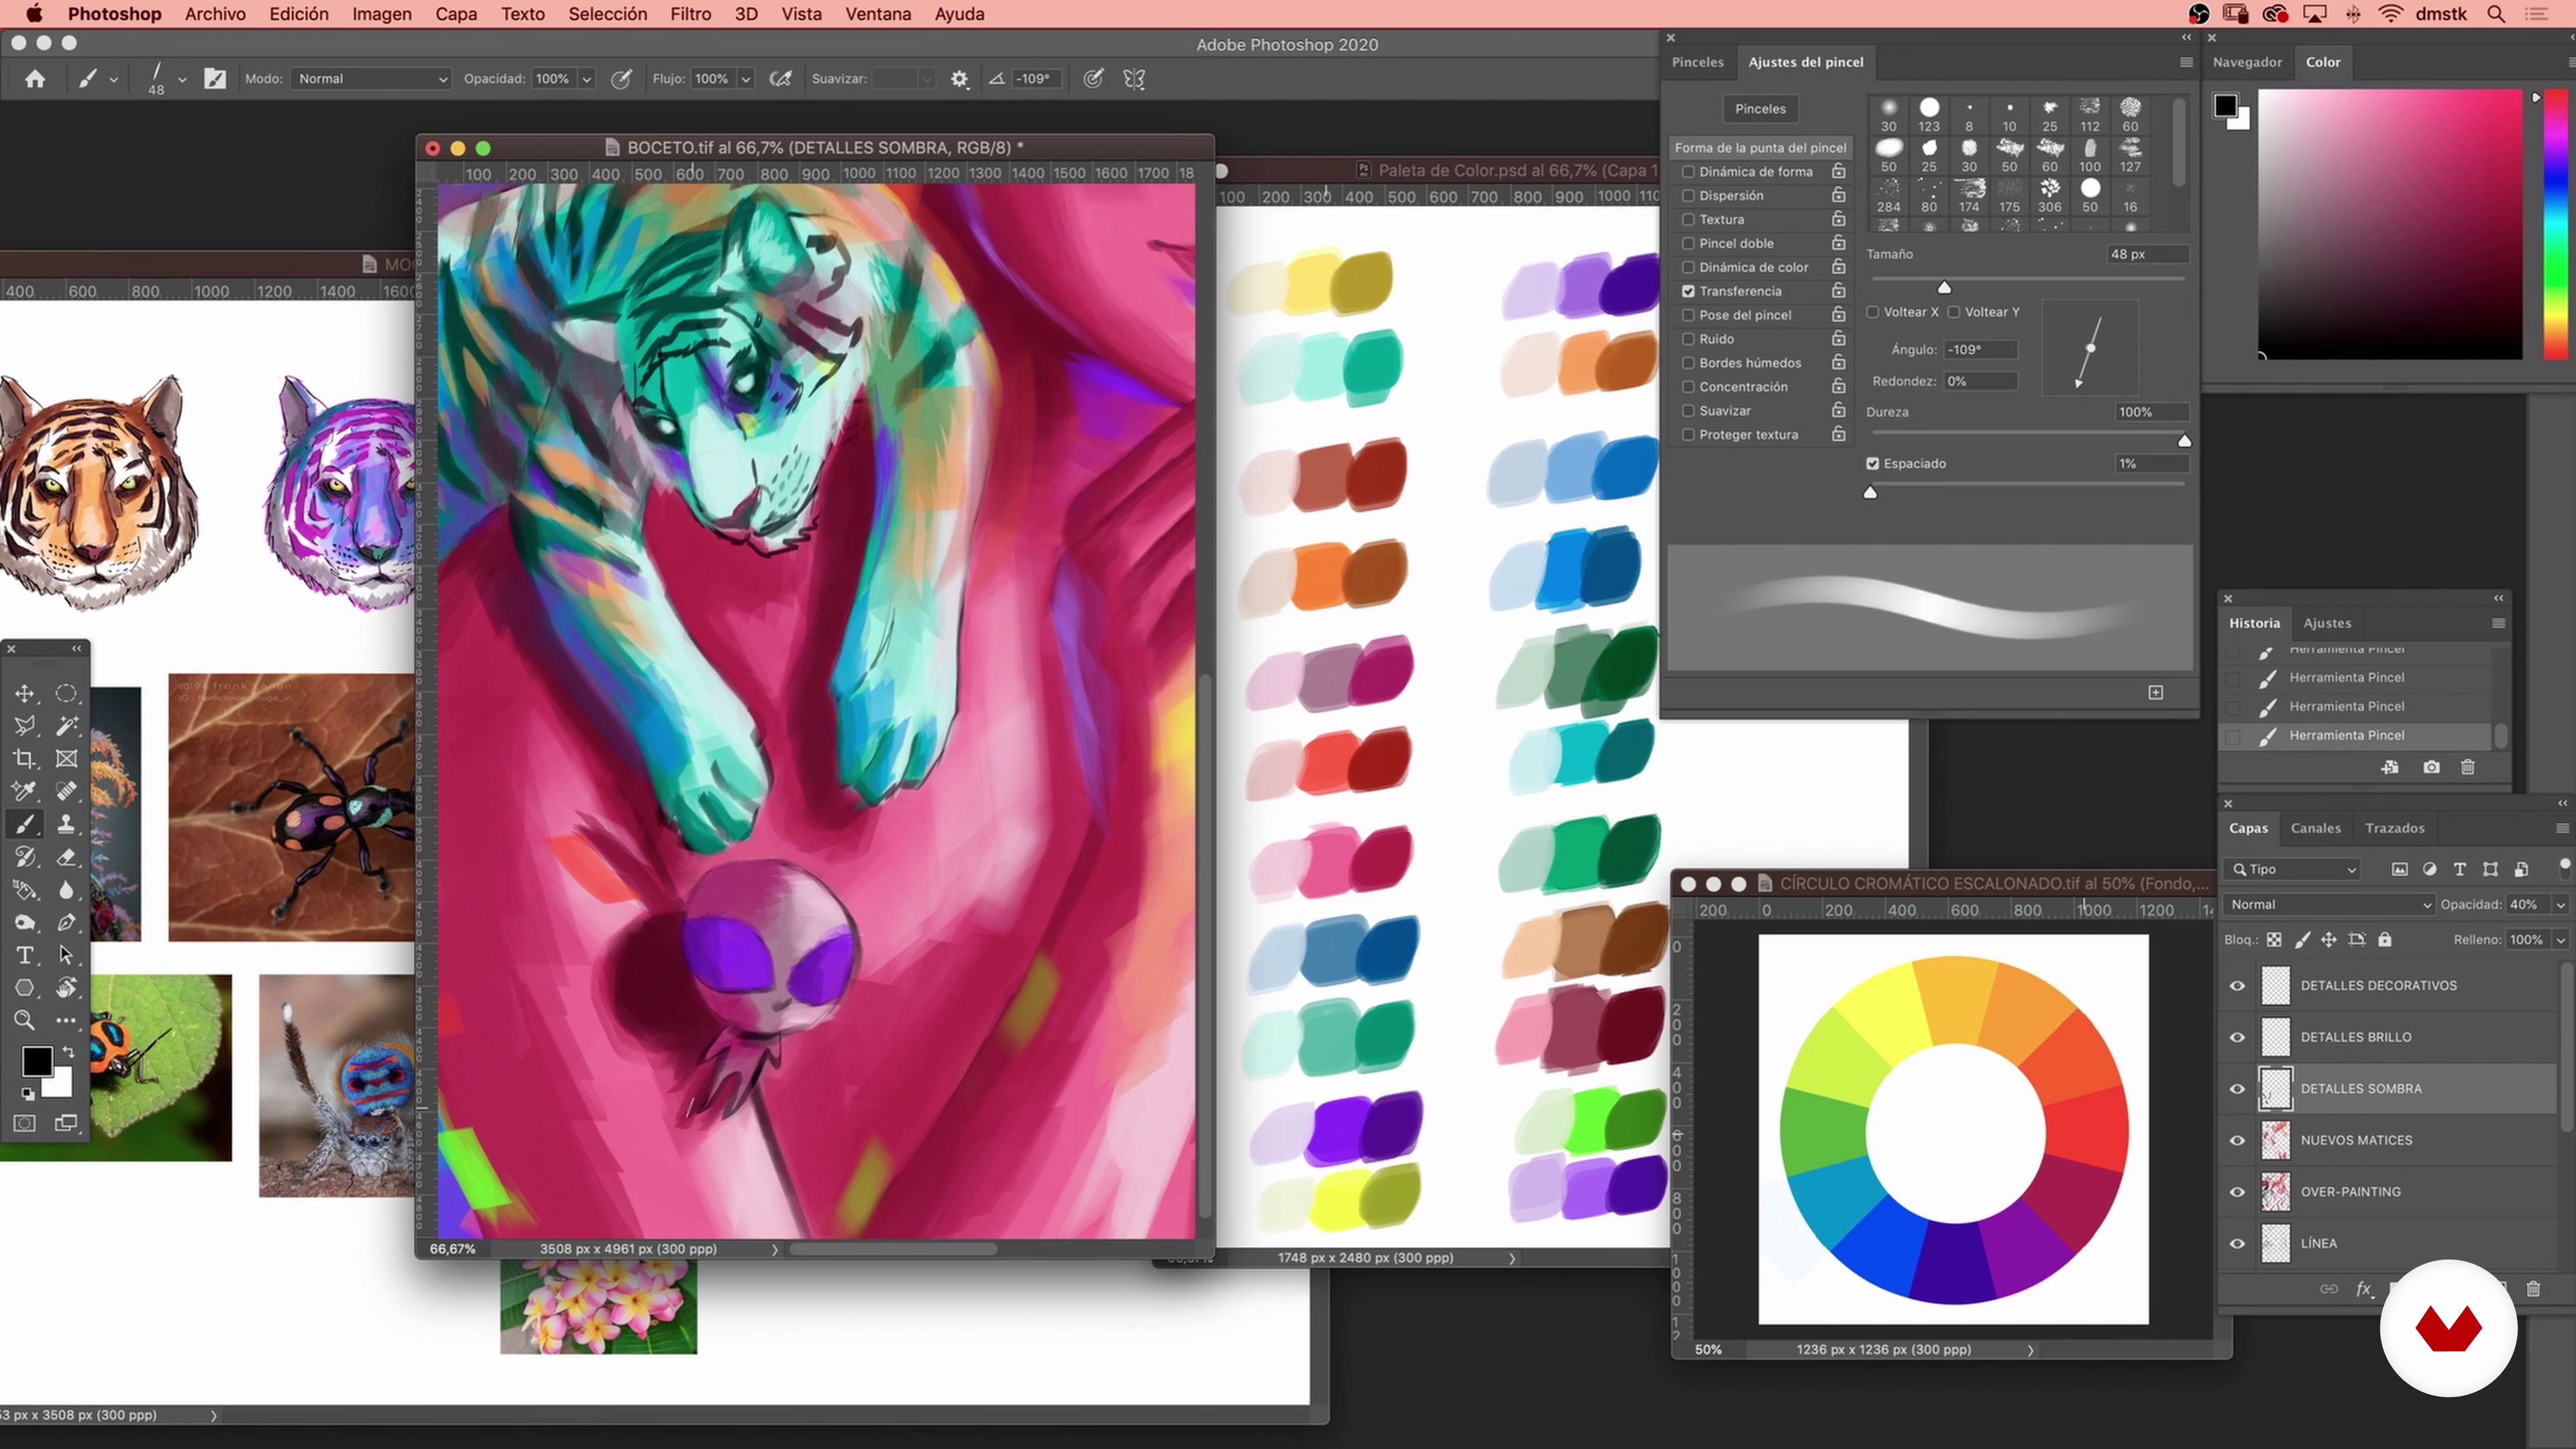The height and width of the screenshot is (1449, 2576).
Task: Open Opacidad dropdown arrow in options bar
Action: [587, 79]
